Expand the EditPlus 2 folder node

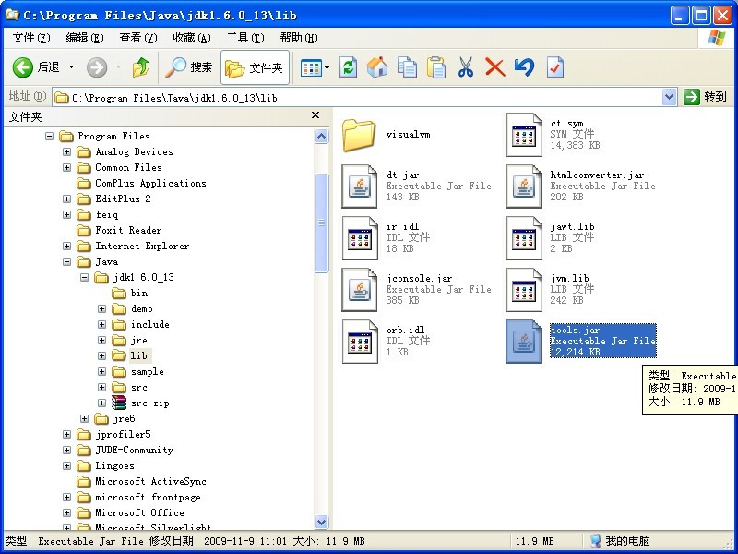pos(66,199)
